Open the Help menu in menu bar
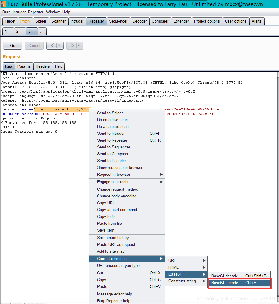The height and width of the screenshot is (304, 279). (x=66, y=12)
